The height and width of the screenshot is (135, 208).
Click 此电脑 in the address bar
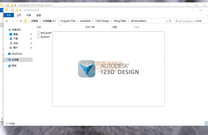[34, 21]
